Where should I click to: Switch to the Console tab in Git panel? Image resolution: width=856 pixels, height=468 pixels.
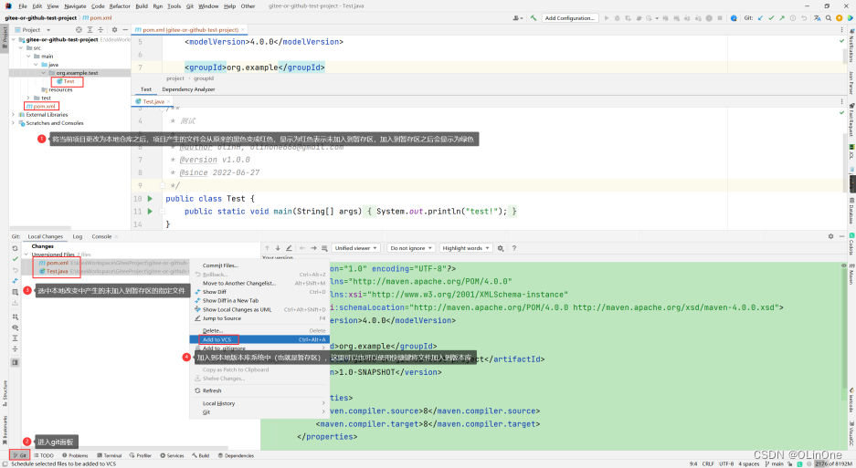[x=101, y=236]
